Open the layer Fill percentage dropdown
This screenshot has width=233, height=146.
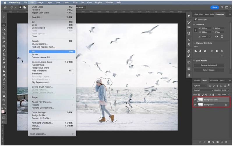pyautogui.click(x=228, y=95)
